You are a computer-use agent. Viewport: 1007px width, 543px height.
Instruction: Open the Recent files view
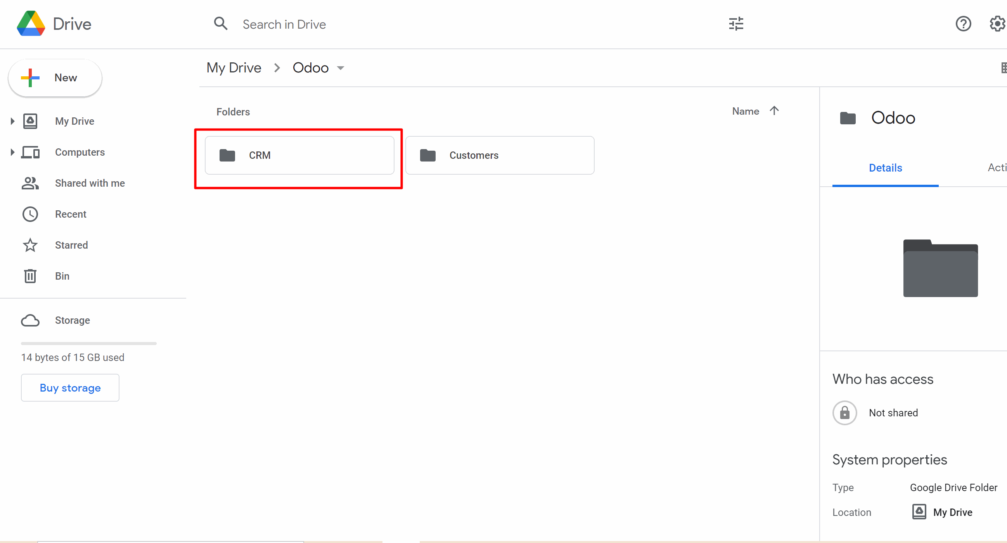pos(70,214)
